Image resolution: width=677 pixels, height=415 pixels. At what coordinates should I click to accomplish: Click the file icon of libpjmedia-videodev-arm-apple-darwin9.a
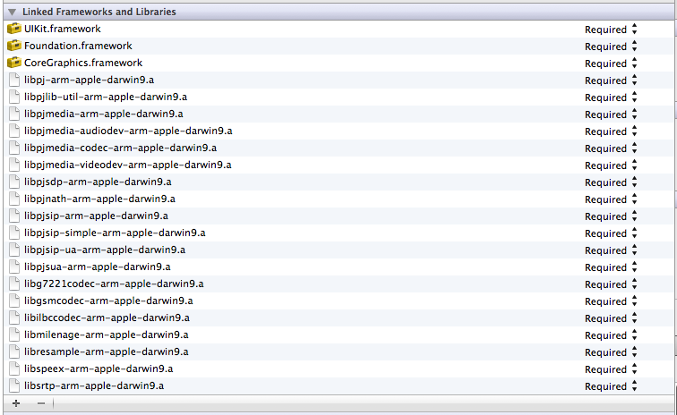(14, 165)
